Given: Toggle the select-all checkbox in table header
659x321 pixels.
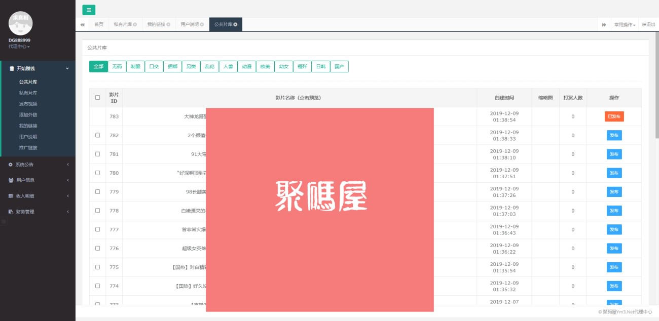Looking at the screenshot, I should [98, 97].
